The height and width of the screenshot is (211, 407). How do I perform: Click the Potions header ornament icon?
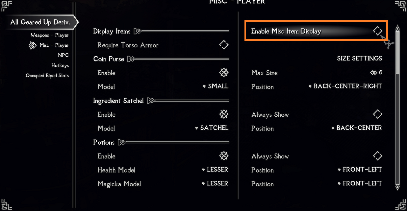122,142
